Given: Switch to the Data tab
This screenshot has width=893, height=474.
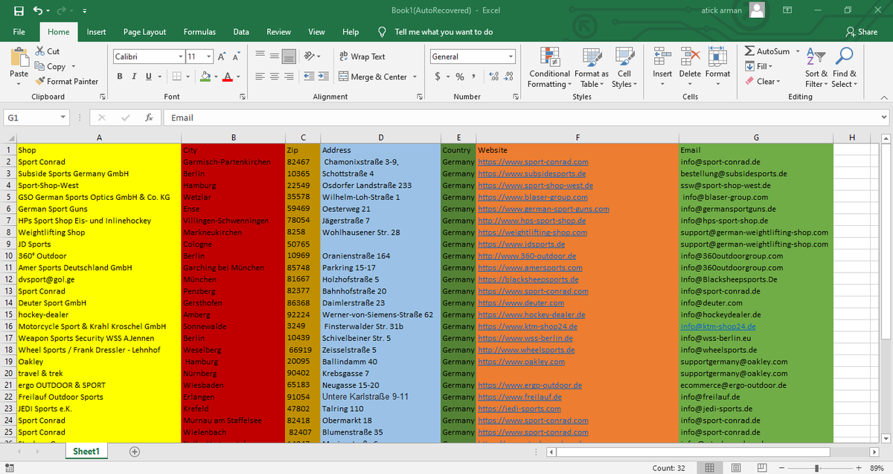Looking at the screenshot, I should coord(241,32).
